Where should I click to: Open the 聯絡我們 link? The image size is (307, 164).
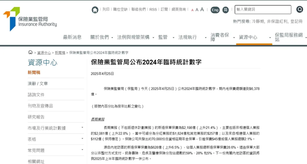click(139, 9)
